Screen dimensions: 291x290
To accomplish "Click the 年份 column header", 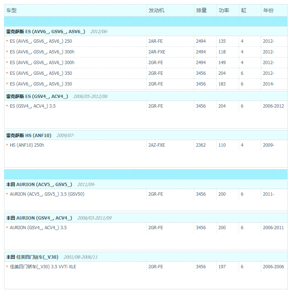I will (x=269, y=10).
